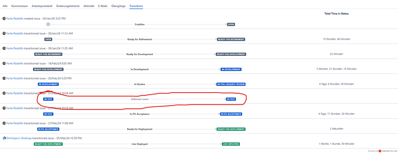
Task: Click the Live Deployed transition label
Action: [x=140, y=144]
